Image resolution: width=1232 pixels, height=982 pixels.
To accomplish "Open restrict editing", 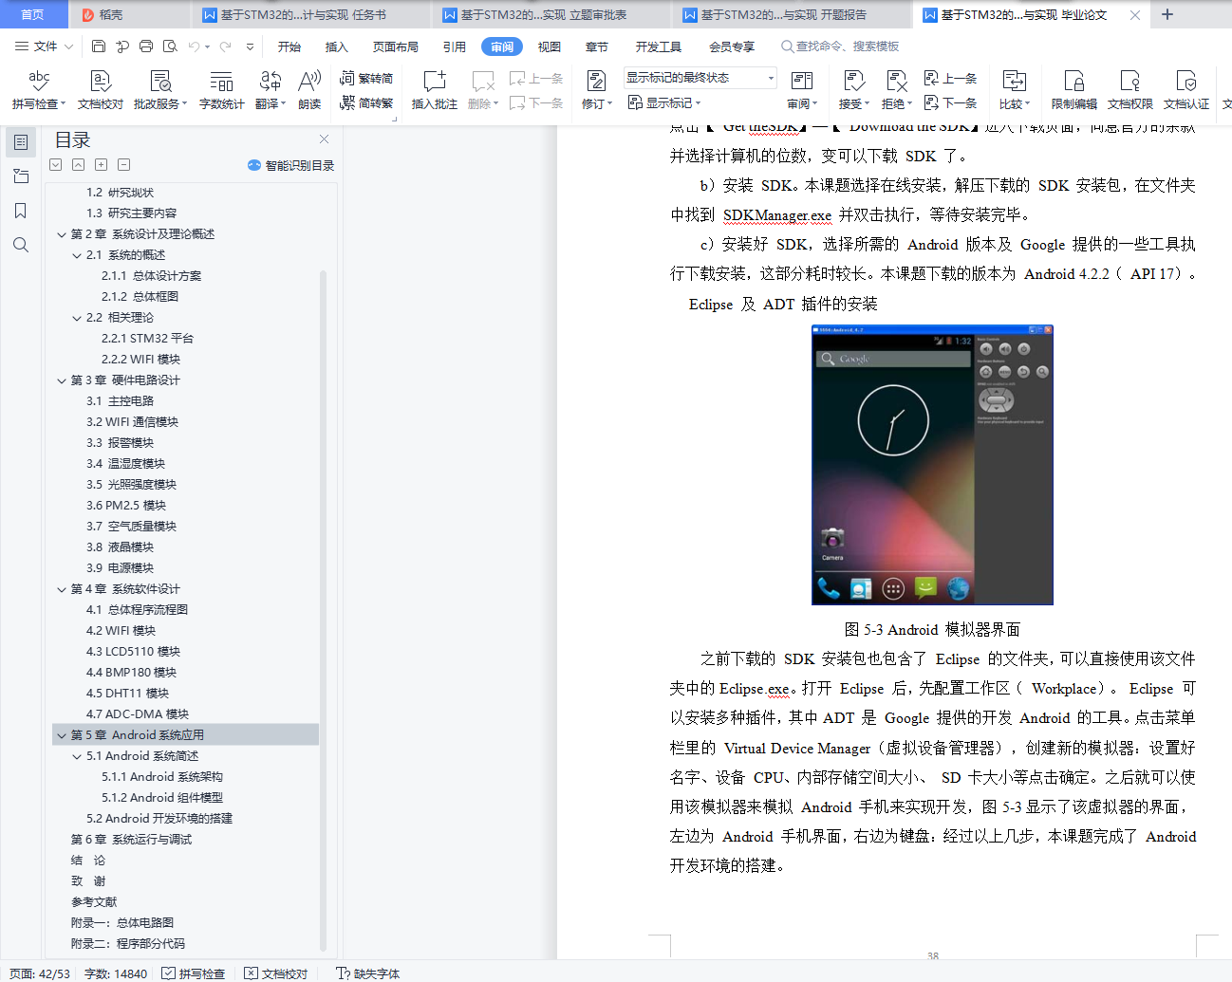I will (x=1074, y=90).
